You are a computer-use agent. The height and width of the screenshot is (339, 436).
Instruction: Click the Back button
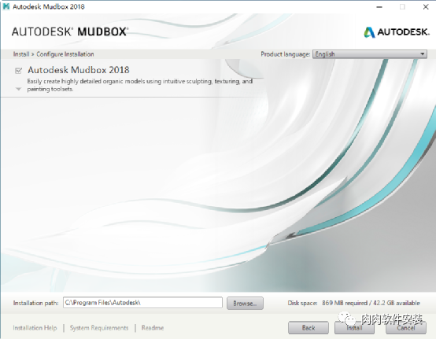point(309,328)
